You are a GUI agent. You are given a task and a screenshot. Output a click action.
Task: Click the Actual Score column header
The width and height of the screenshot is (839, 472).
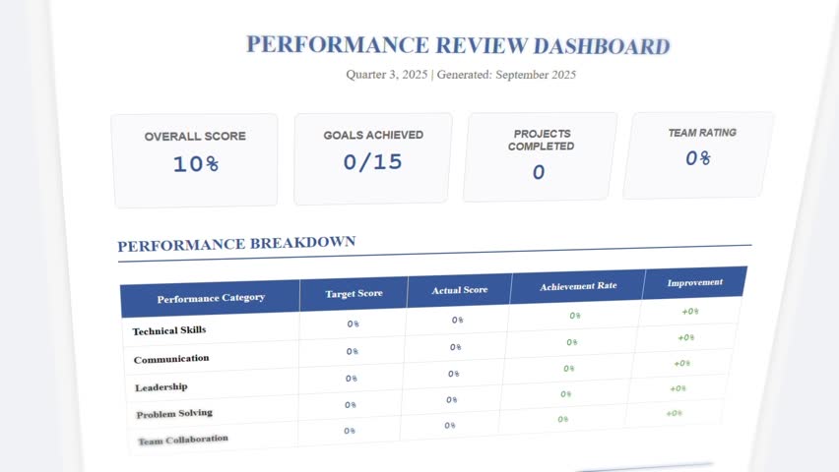459,290
